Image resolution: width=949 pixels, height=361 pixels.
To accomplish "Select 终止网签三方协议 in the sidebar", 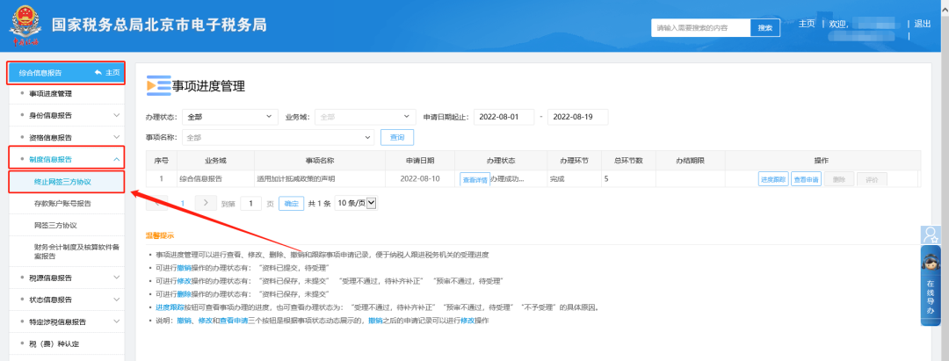I will pos(62,182).
